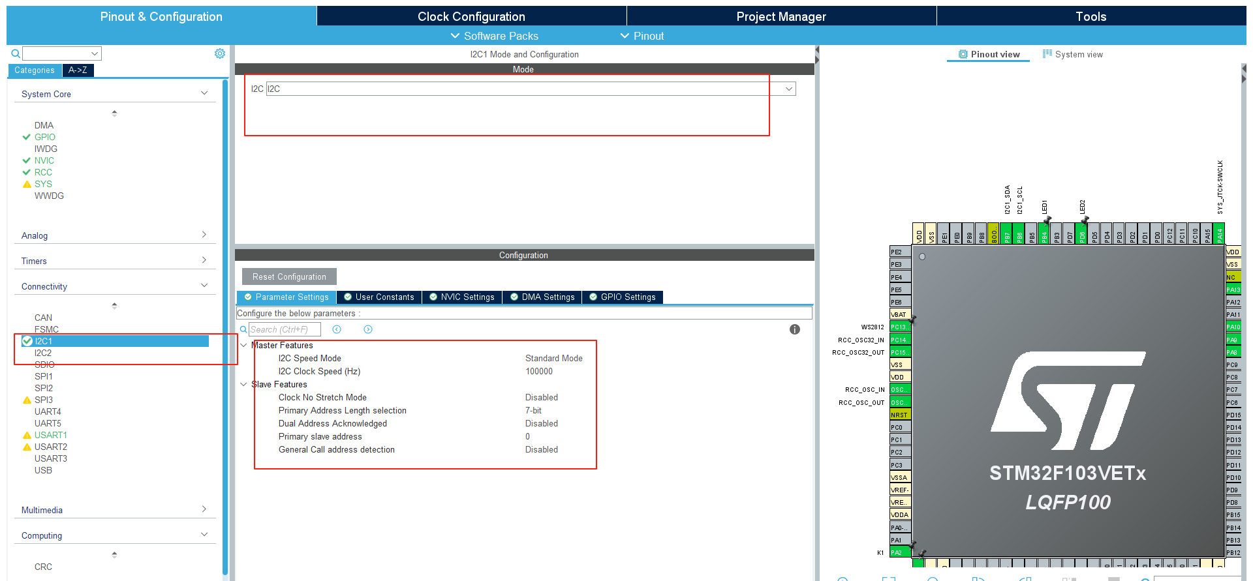Click pin PA13 on the chip
This screenshot has width=1253, height=581.
1233,290
